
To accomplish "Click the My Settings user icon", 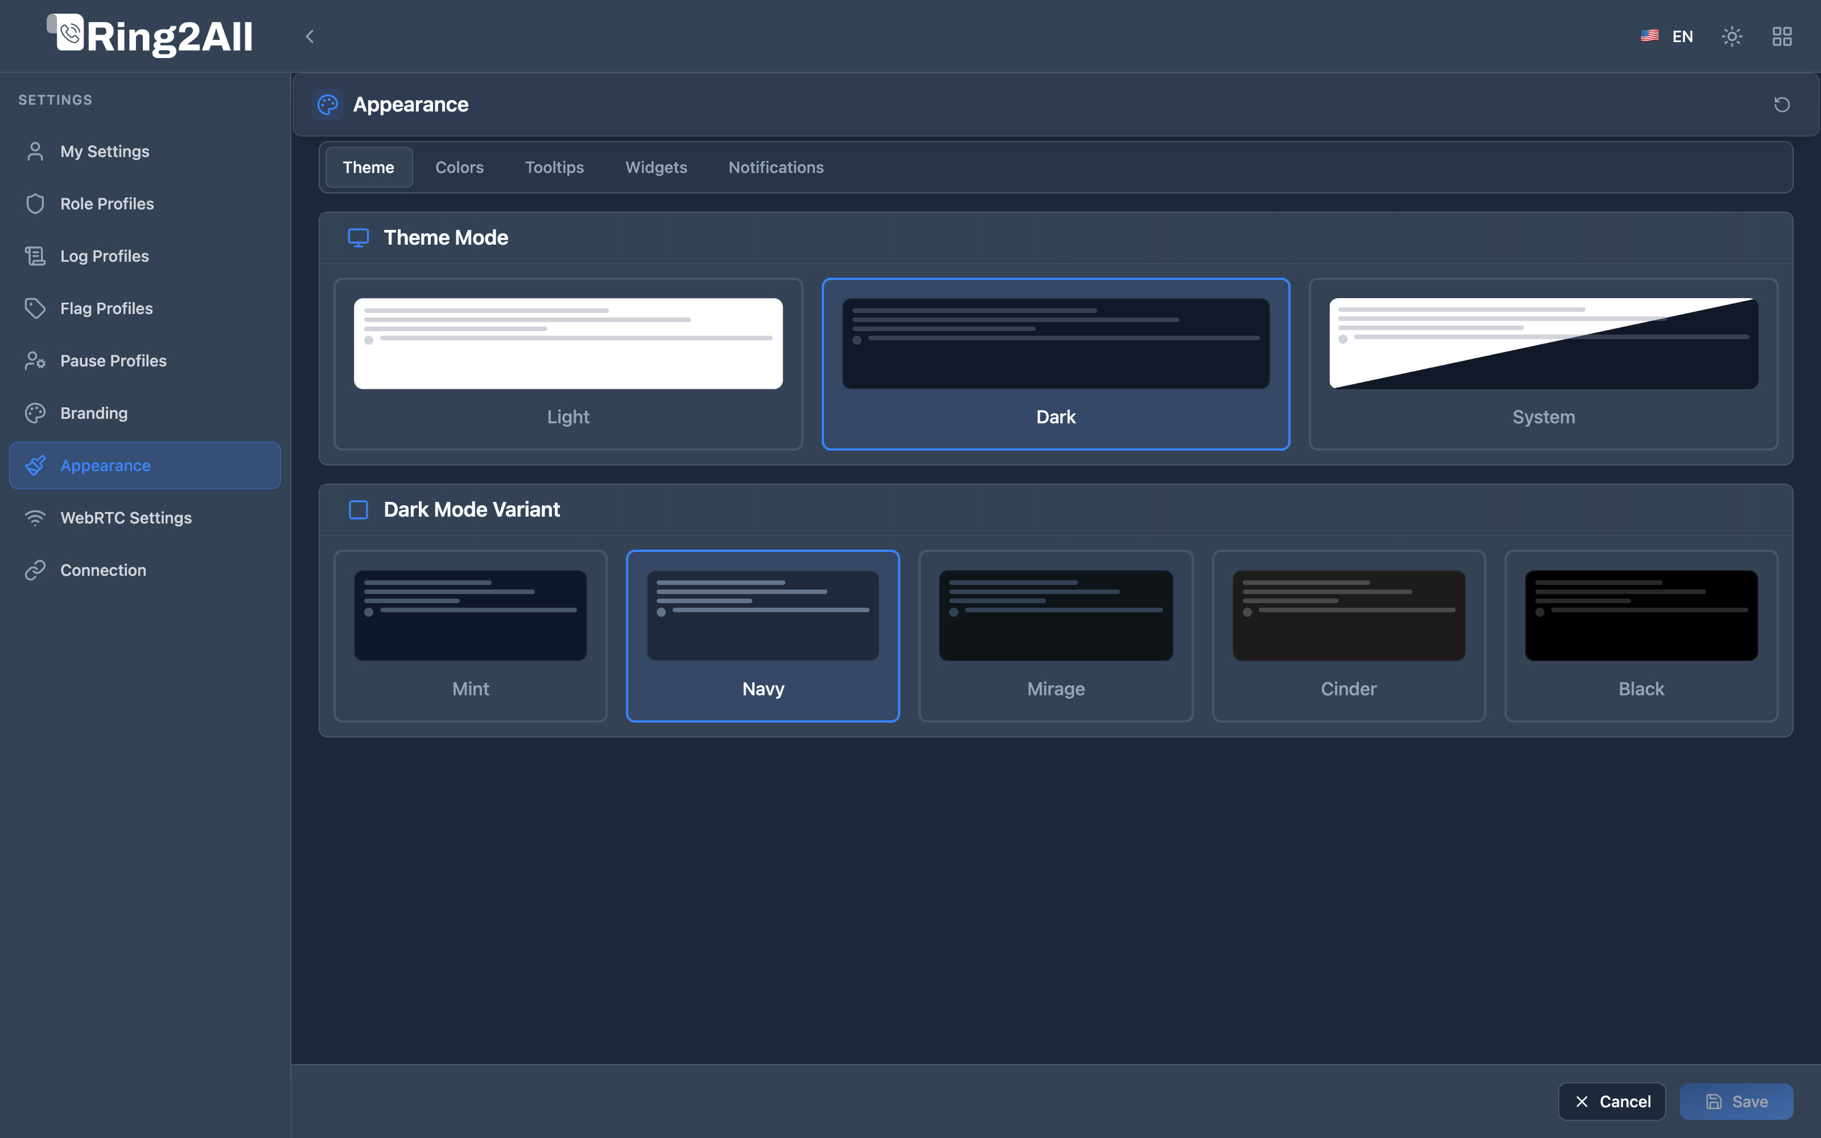I will click(35, 151).
